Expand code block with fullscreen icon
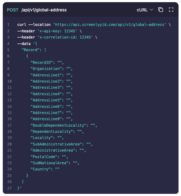The width and height of the screenshot is (181, 196). tap(171, 10)
